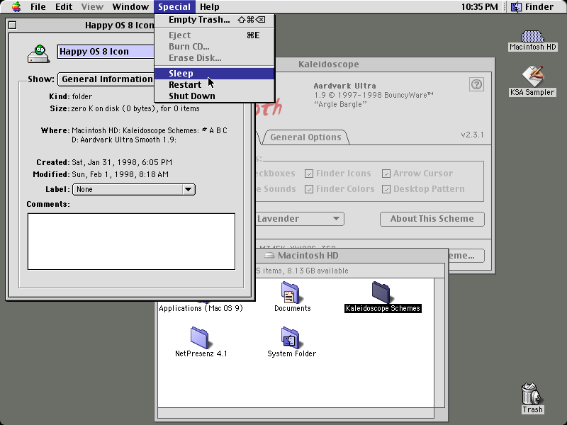567x425 pixels.
Task: Toggle the Finder Icons checkbox
Action: click(309, 174)
